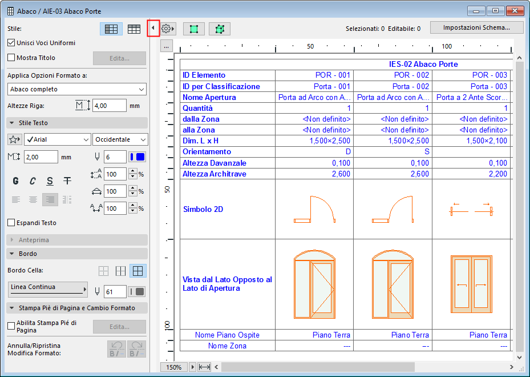Click the Altezze Riga value field
This screenshot has width=530, height=377.
(x=109, y=106)
